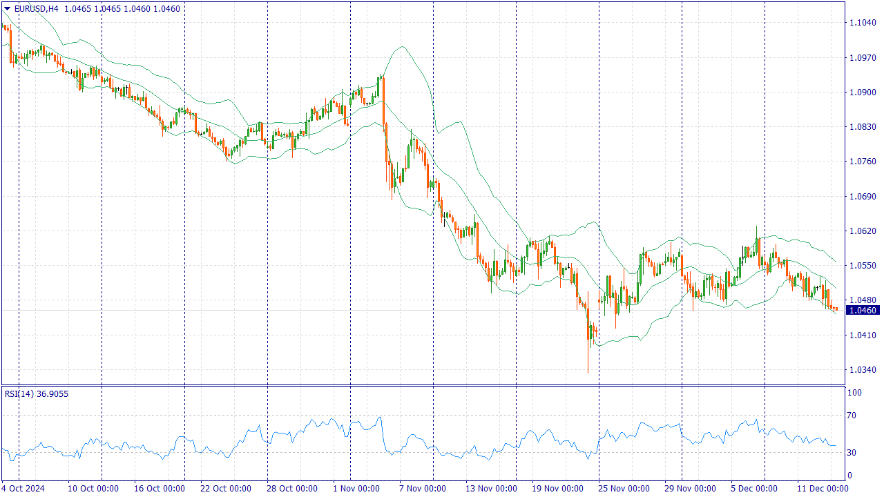
Task: Click the 1.0690 price axis label
Action: click(x=862, y=197)
